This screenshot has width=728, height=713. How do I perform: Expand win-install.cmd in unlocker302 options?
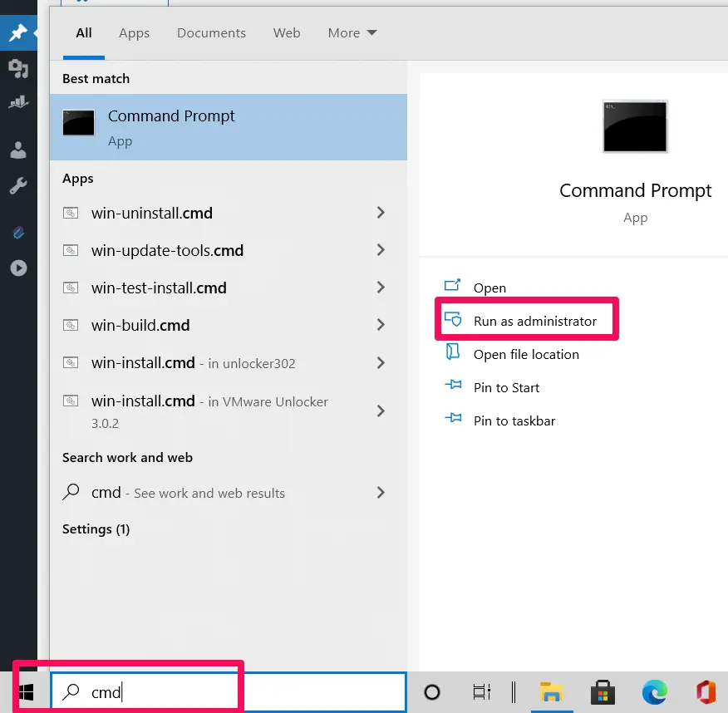381,362
